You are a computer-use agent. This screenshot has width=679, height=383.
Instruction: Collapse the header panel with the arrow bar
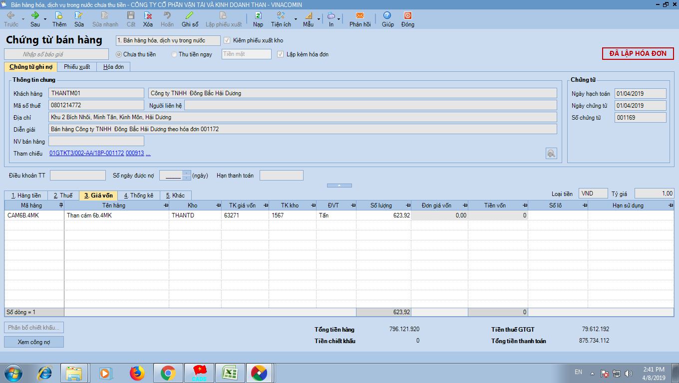(x=339, y=186)
